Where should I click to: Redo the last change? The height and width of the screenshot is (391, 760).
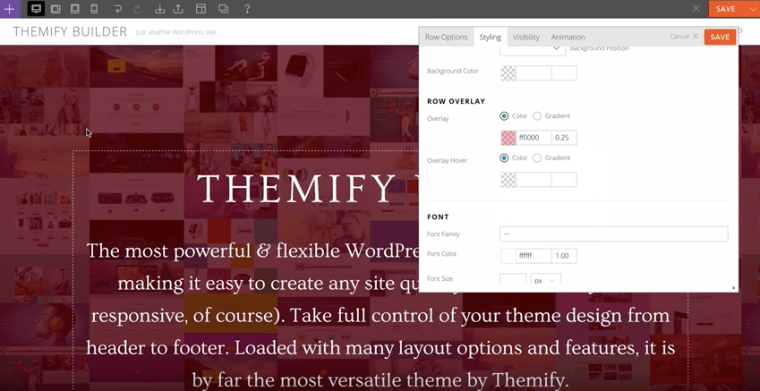[137, 9]
